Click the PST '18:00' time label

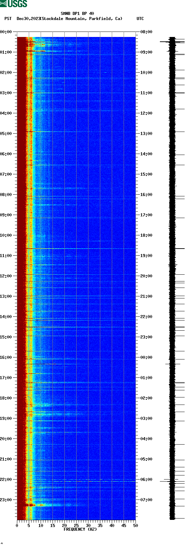click(x=6, y=398)
